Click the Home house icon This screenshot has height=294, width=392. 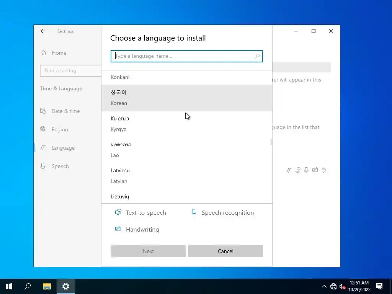(43, 53)
